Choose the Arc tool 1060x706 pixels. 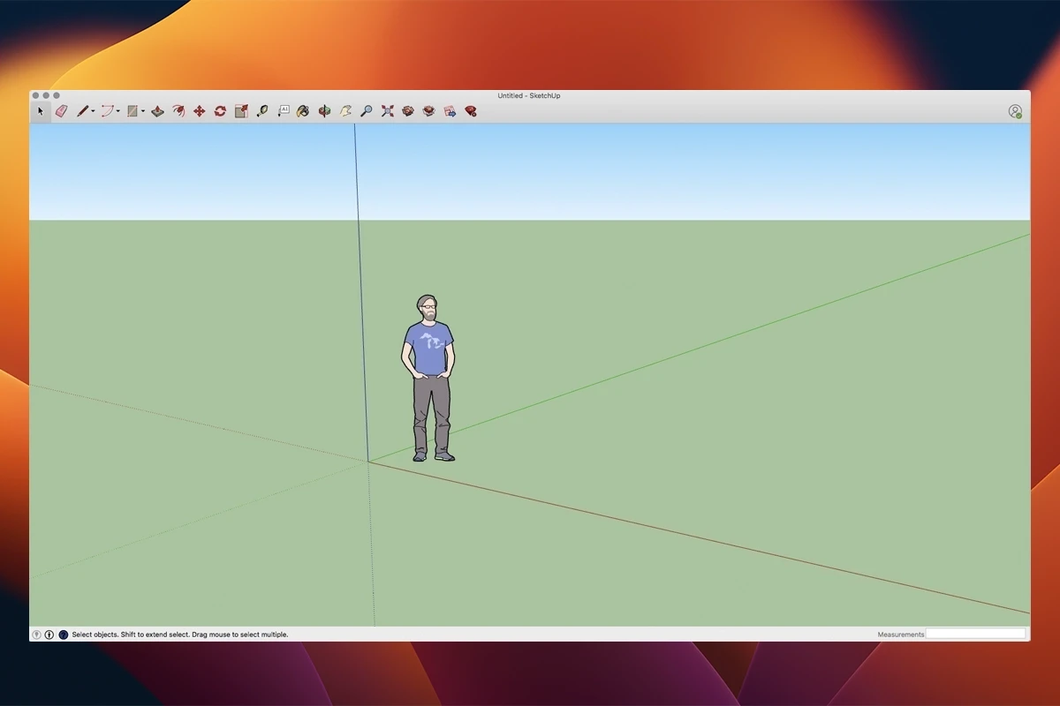click(x=106, y=110)
